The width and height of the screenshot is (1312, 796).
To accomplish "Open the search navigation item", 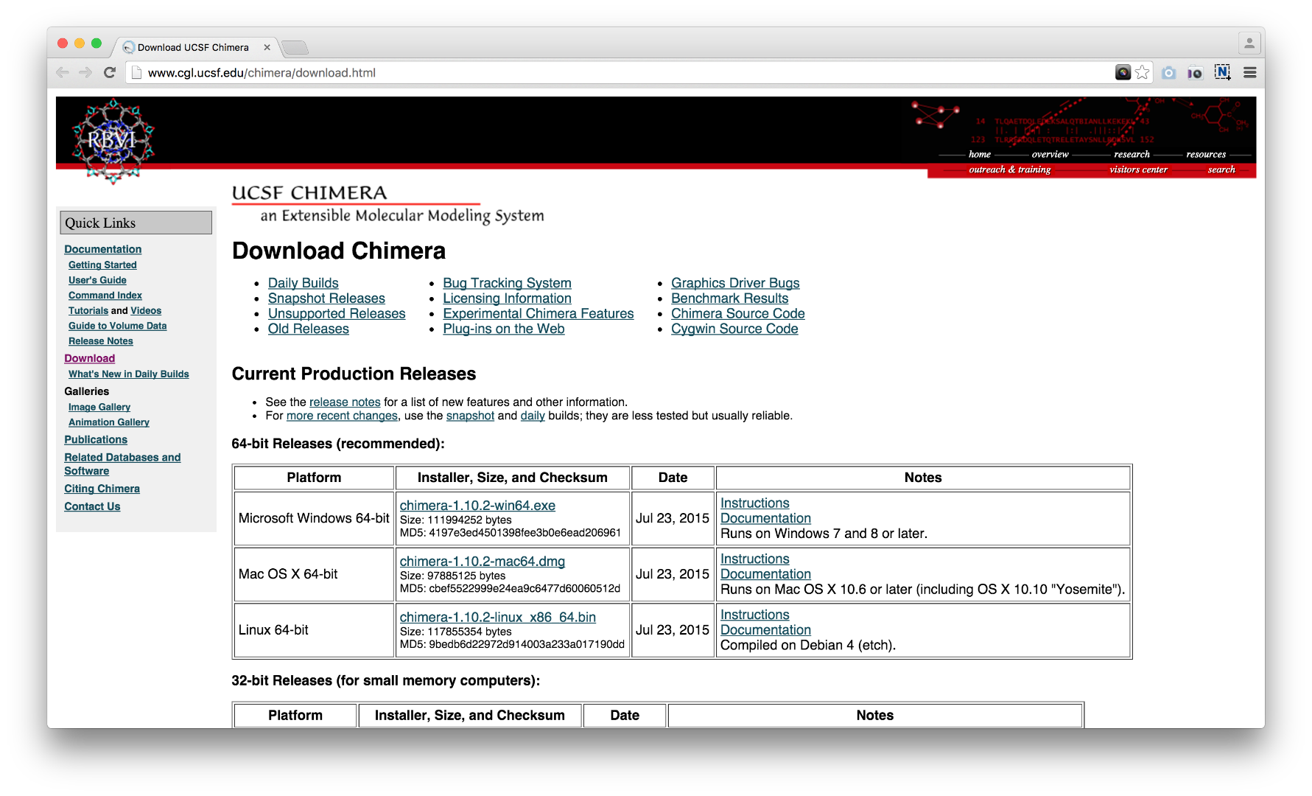I will tap(1221, 170).
